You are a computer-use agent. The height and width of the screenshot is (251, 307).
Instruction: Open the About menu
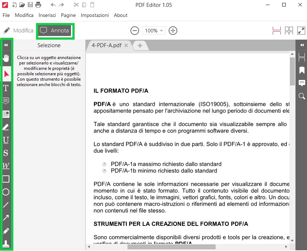point(121,15)
